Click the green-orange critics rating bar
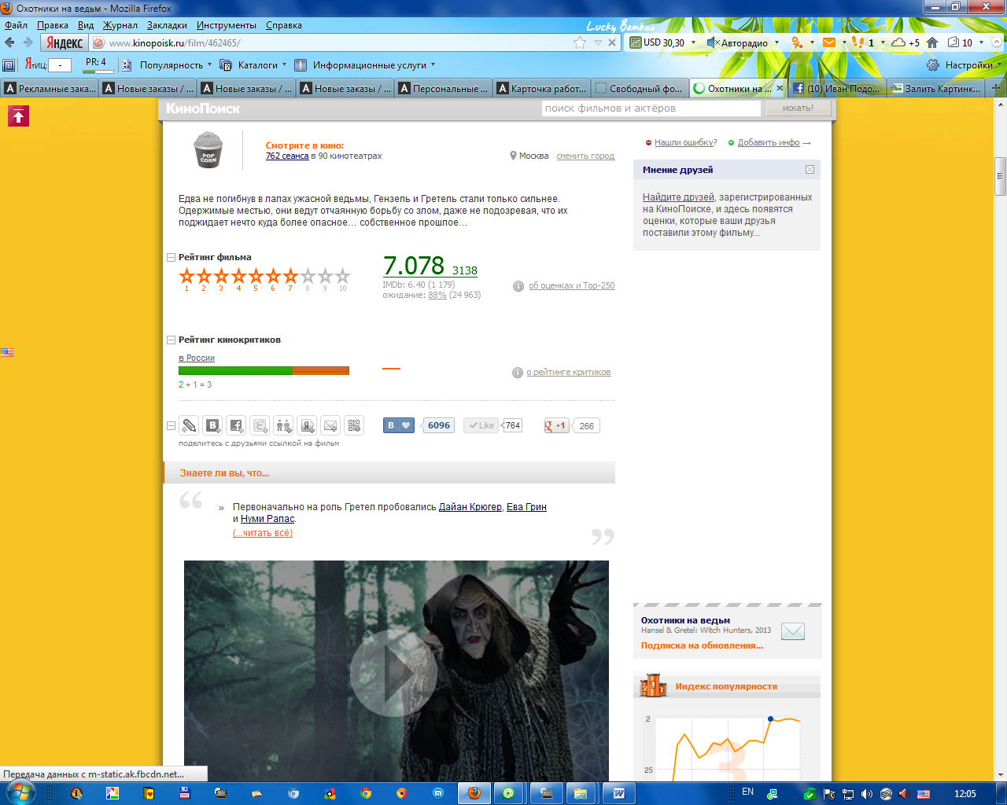Screen dimensions: 1007x805 point(264,370)
